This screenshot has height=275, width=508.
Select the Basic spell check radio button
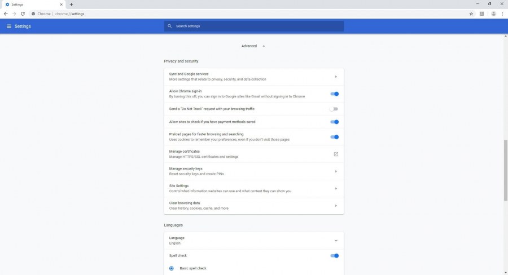point(172,268)
